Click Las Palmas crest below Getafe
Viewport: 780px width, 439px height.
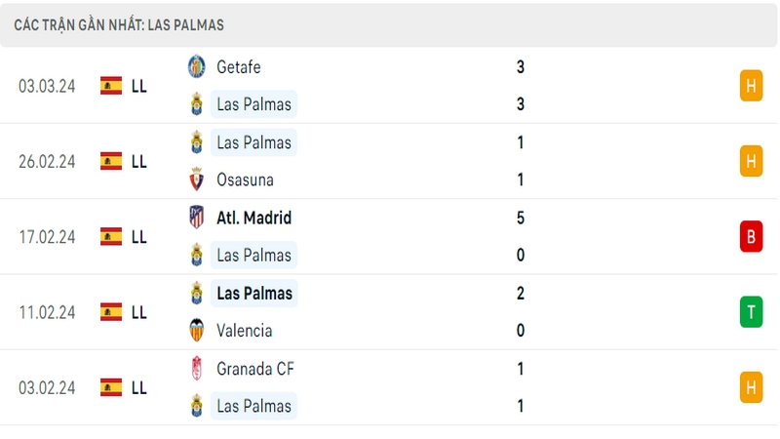[197, 104]
